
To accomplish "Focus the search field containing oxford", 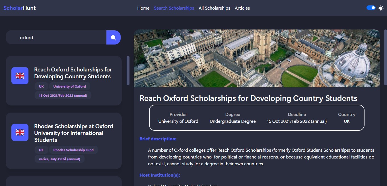I will [56, 37].
